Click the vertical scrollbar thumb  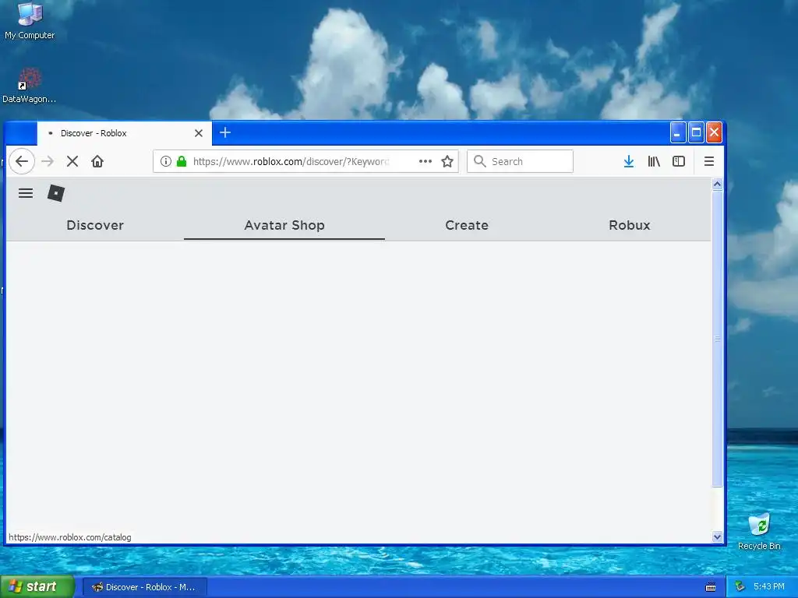pyautogui.click(x=717, y=339)
